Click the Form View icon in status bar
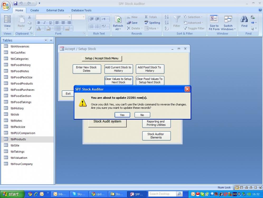The height and width of the screenshot is (198, 263). coord(237,187)
